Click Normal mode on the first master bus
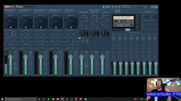181x101 pixels. tap(114, 38)
